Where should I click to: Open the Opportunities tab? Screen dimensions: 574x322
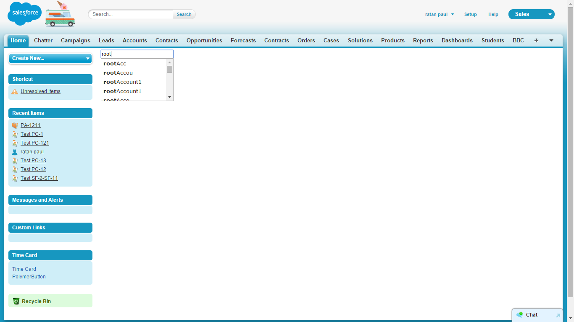204,41
